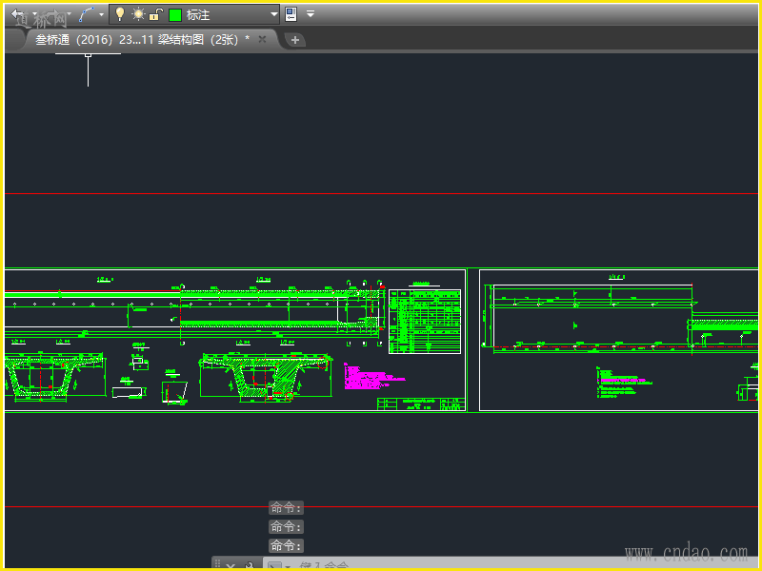Toggle the layer lock padlock icon
This screenshot has width=762, height=571.
tap(155, 14)
